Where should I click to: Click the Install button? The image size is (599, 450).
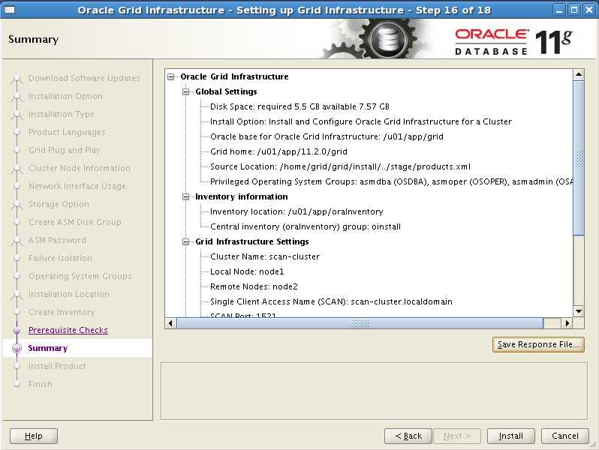coord(510,436)
